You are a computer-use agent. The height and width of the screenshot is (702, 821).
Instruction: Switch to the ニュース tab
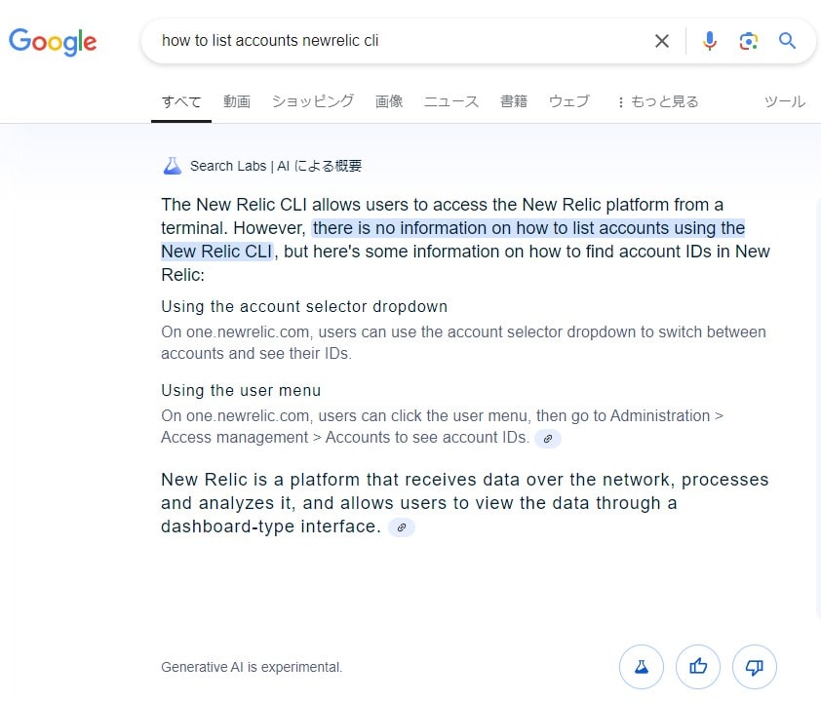pos(450,101)
